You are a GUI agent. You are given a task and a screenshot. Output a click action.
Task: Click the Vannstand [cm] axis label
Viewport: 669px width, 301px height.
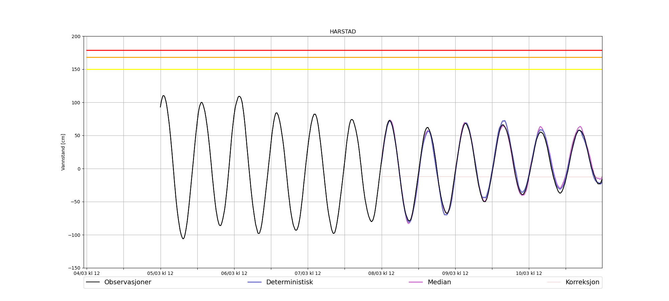pyautogui.click(x=63, y=152)
